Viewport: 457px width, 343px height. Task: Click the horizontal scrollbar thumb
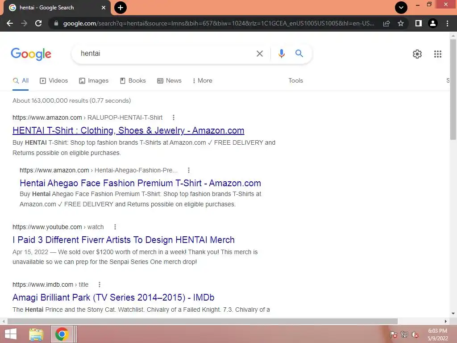tap(203, 321)
